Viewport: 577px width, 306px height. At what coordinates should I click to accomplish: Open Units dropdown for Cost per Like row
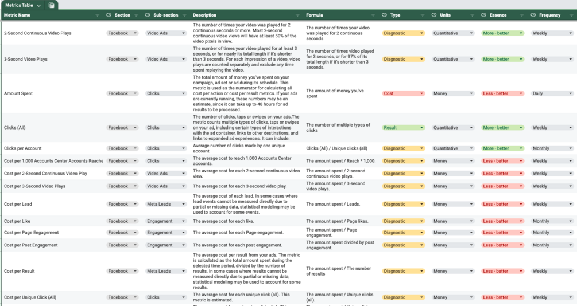coord(453,221)
